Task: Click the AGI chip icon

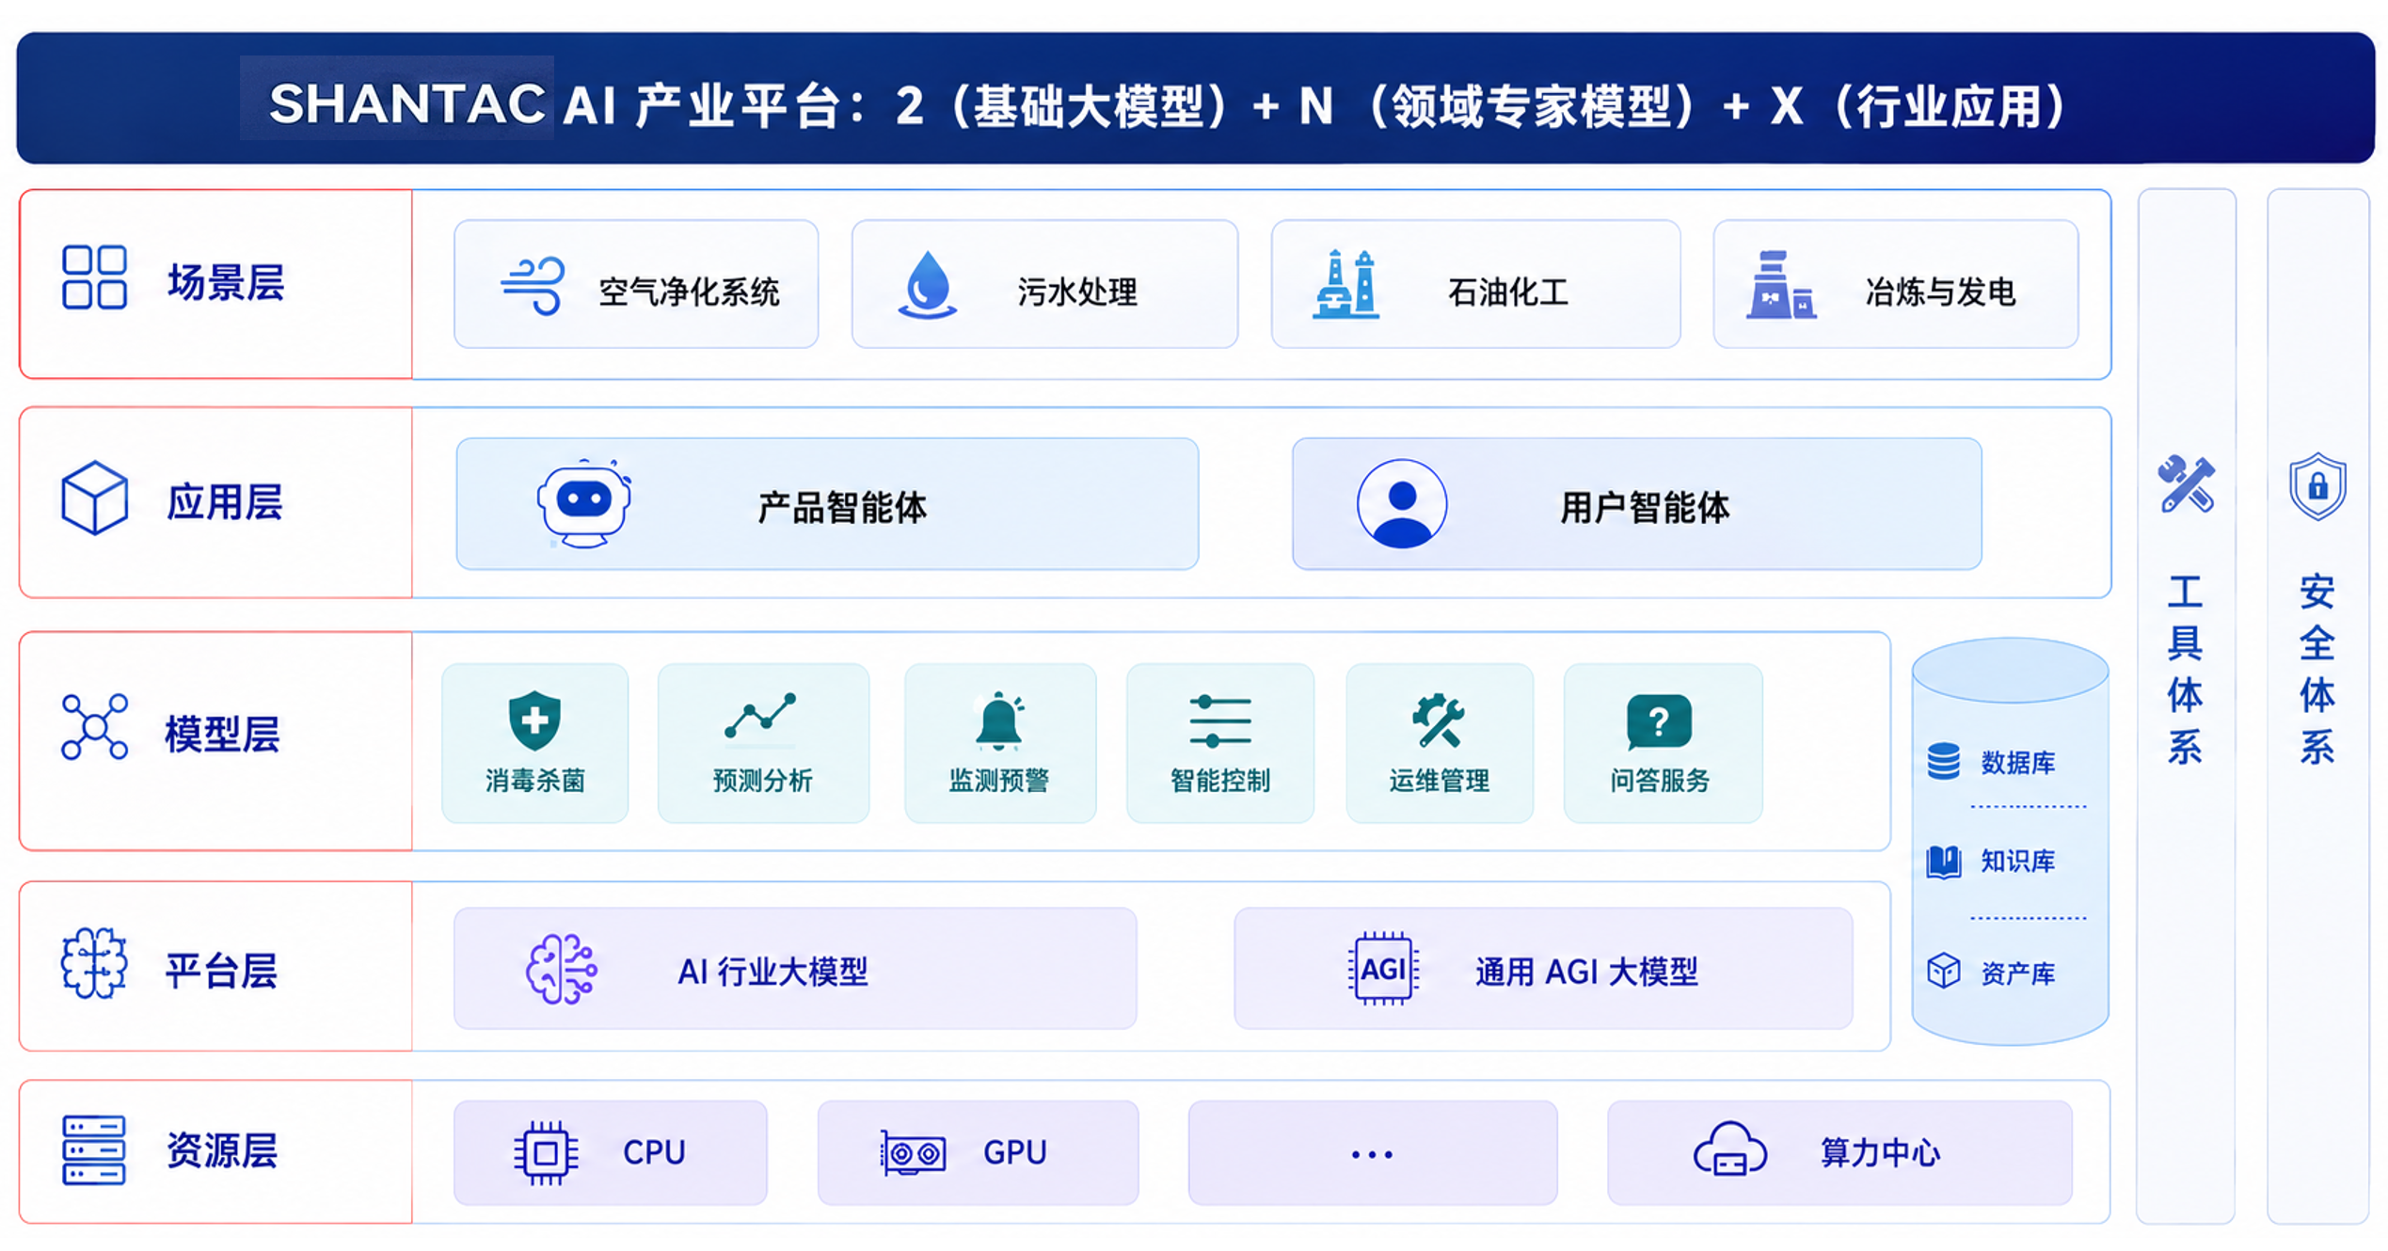Action: pos(1382,969)
